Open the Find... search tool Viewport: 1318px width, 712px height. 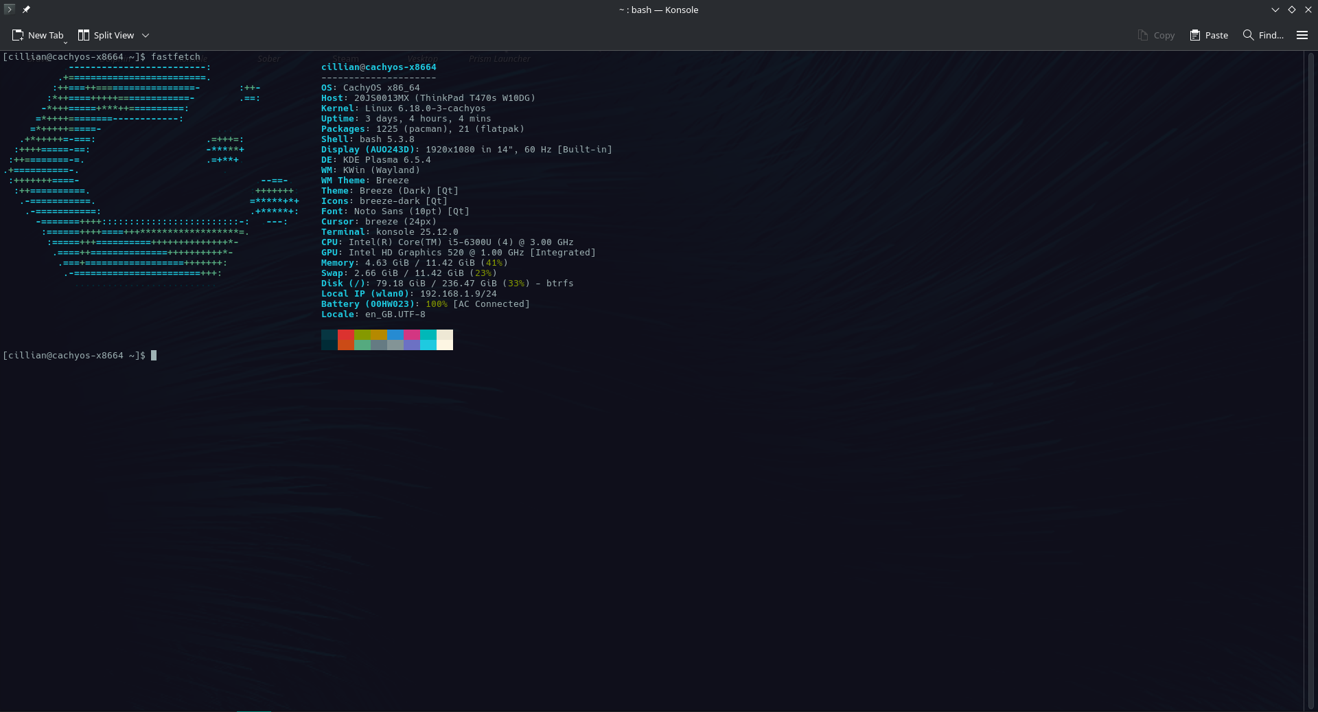(1263, 35)
